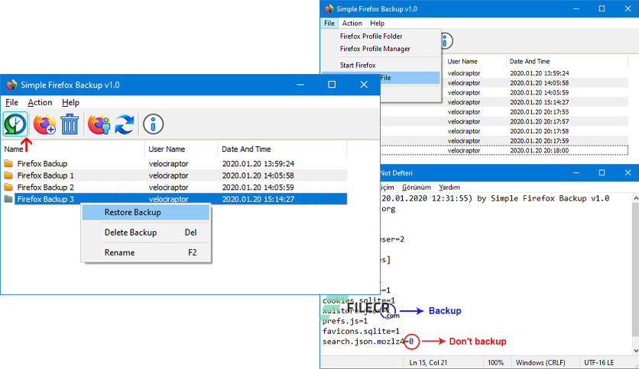Open the Yardım menu in Notepad
This screenshot has width=639, height=369.
[449, 188]
